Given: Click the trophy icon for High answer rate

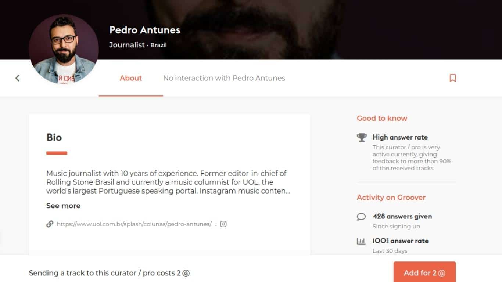Looking at the screenshot, I should 362,137.
